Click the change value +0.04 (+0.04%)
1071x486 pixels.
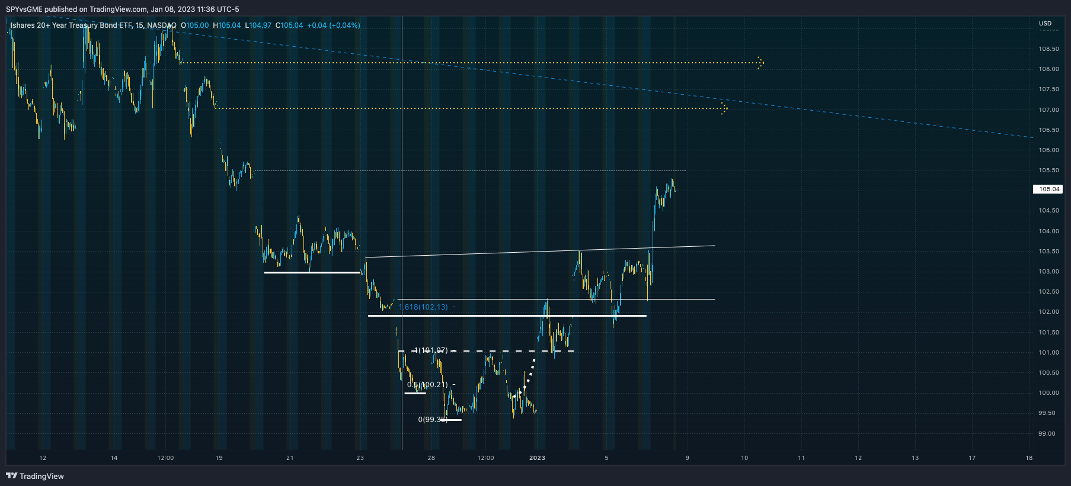pos(334,25)
